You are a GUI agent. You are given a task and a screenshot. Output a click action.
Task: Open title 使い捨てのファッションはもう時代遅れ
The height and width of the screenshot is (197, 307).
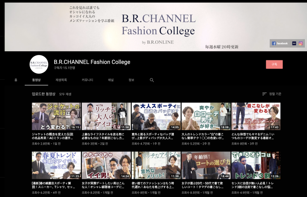153,185
